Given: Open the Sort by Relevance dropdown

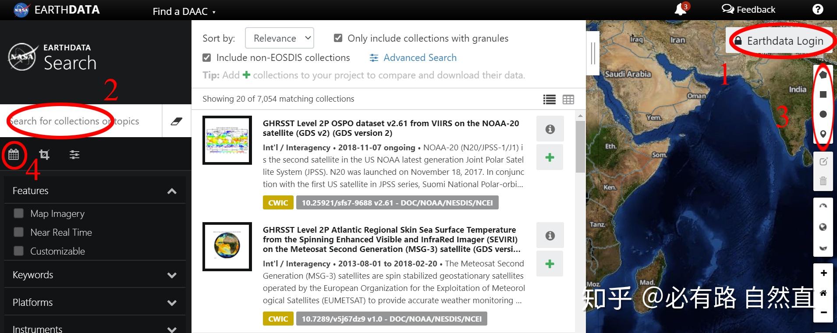Looking at the screenshot, I should pos(280,38).
